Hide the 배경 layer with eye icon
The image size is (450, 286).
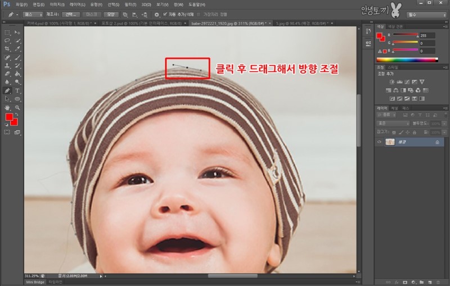tap(379, 143)
